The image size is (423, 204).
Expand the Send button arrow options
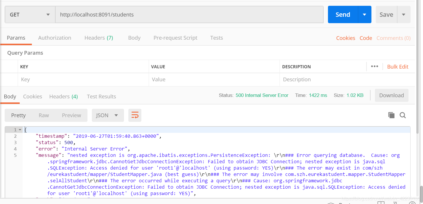[365, 14]
